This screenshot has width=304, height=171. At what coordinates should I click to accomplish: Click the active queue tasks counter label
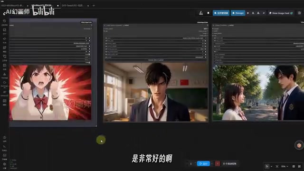(230, 163)
